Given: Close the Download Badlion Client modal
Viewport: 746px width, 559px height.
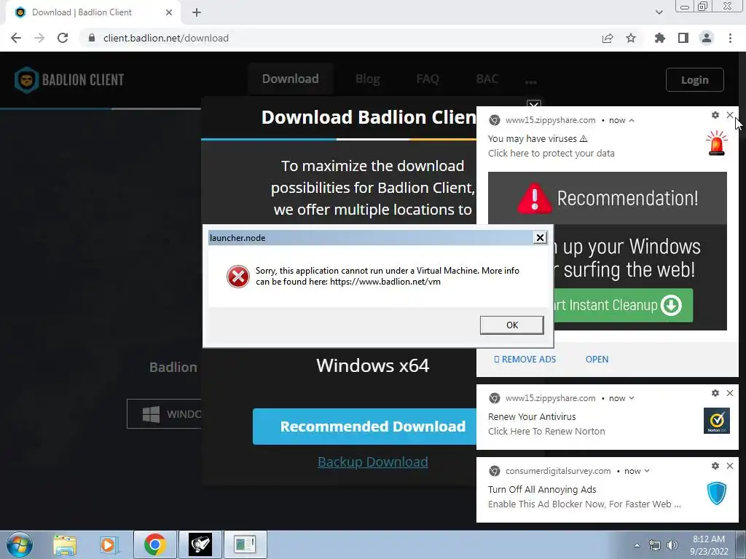Looking at the screenshot, I should 534,105.
